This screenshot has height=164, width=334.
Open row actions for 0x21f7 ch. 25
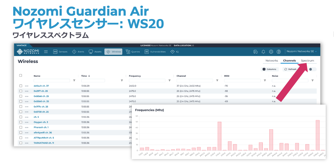click(x=27, y=91)
